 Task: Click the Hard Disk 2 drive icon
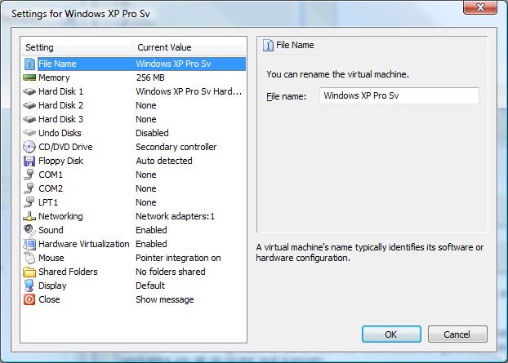[29, 105]
